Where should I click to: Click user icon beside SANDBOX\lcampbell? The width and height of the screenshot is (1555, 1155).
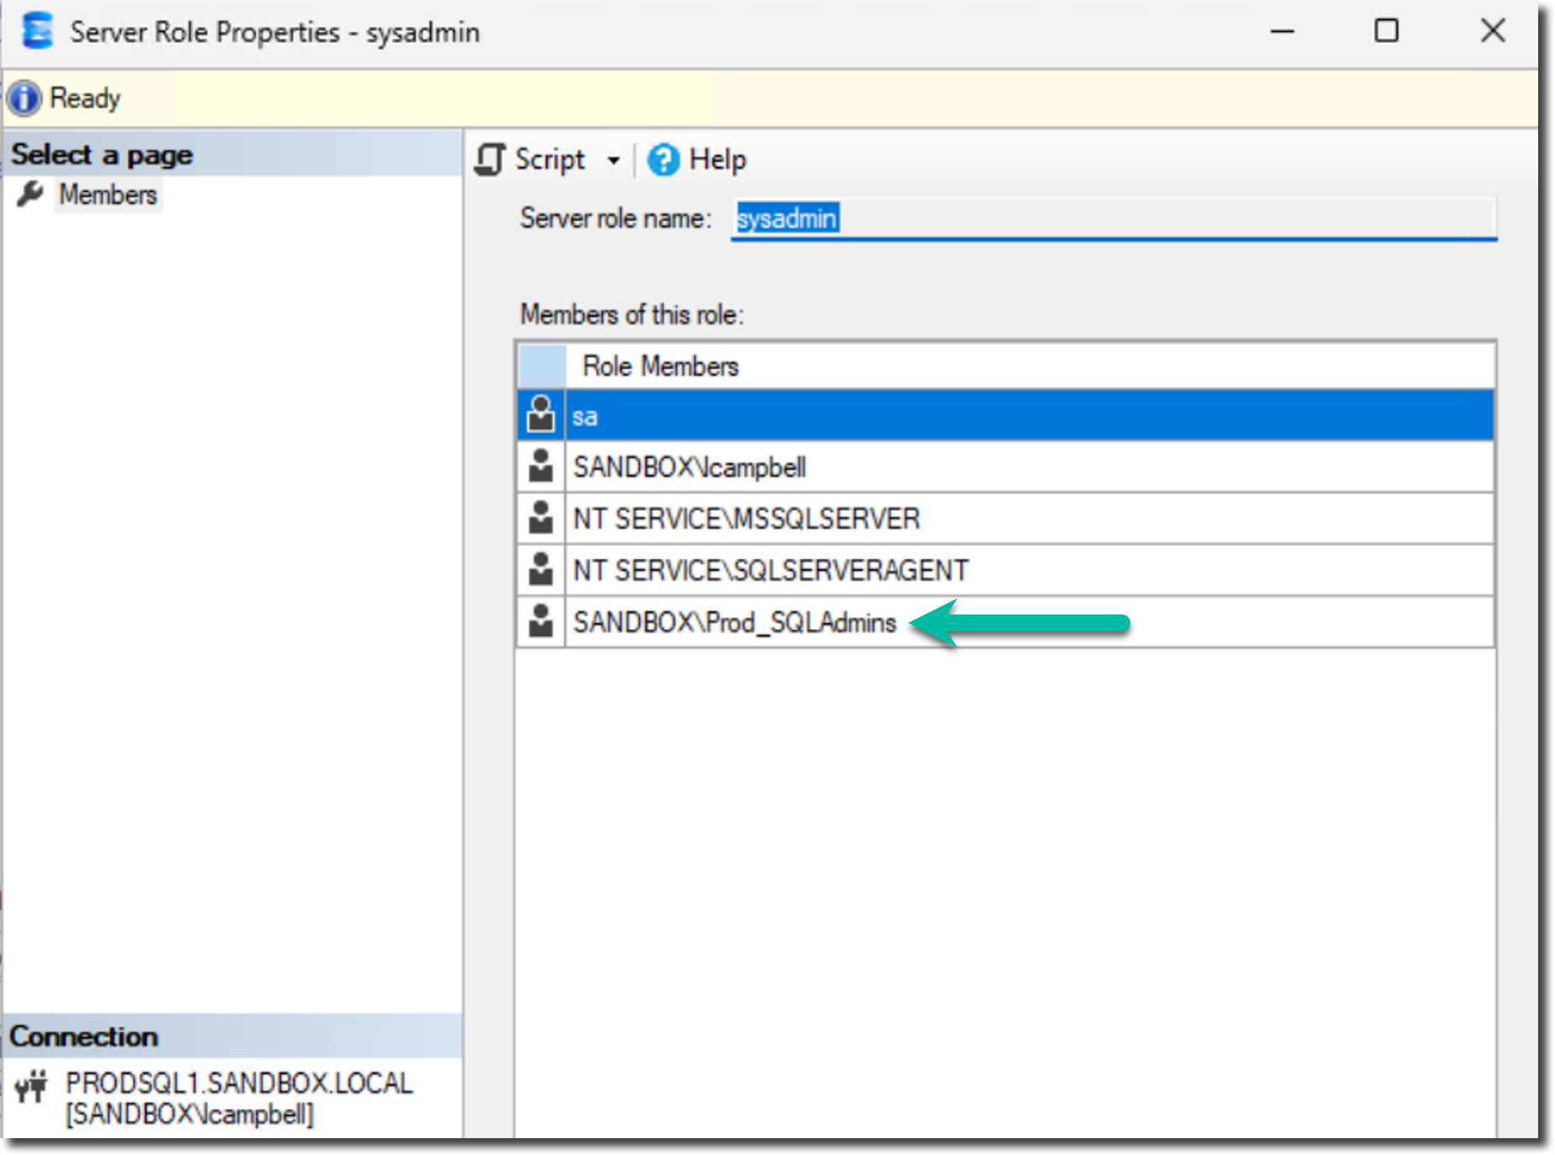[x=541, y=466]
